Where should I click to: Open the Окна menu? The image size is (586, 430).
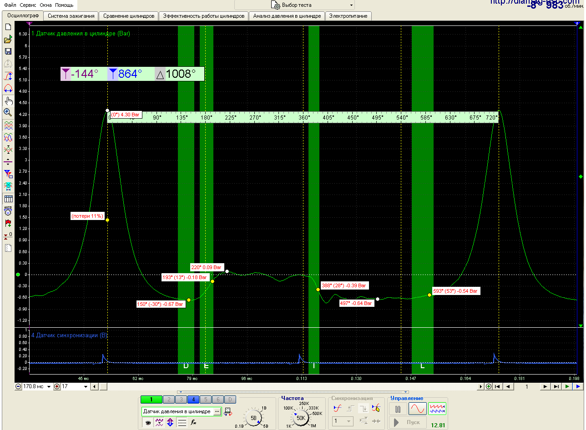[46, 5]
